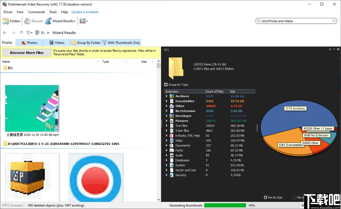Go up one folder level arrow
Viewport: 341px width, 209px height.
coord(21,33)
